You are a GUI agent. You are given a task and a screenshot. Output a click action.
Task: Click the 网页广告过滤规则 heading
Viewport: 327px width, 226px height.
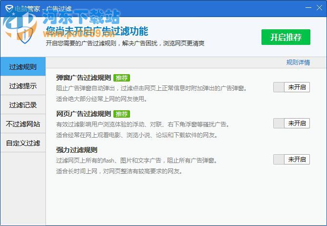84,114
